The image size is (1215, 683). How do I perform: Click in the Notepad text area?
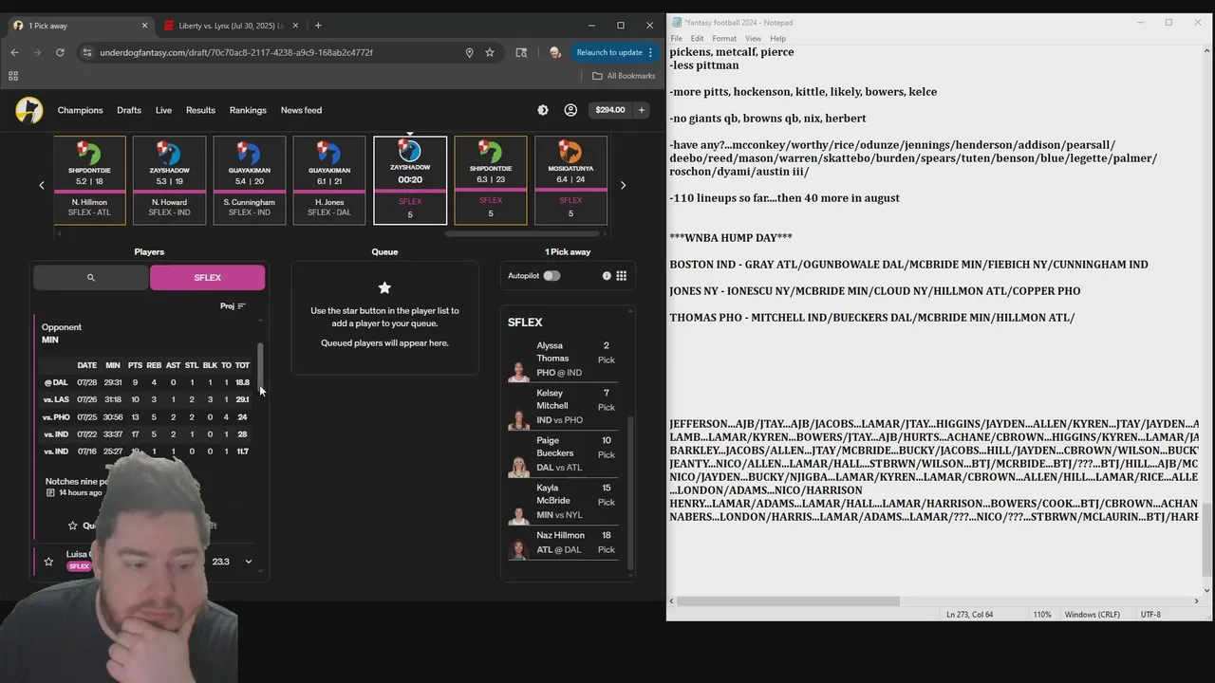click(x=933, y=319)
